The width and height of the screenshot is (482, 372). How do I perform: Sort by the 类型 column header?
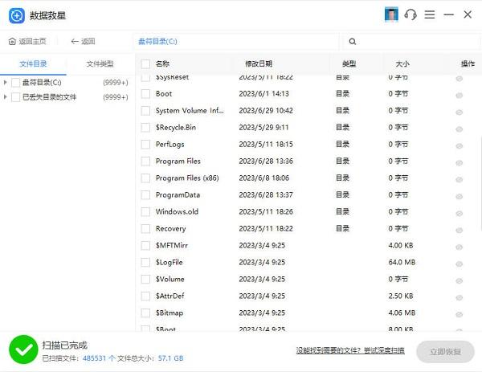tap(349, 63)
